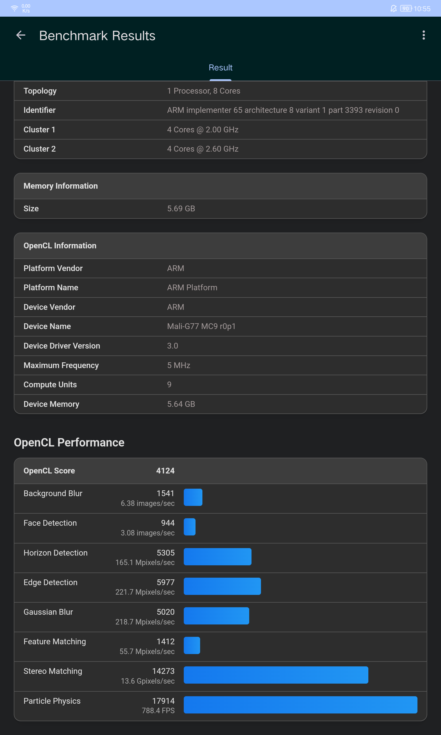Tap the Feature Matching score bar
The height and width of the screenshot is (735, 441).
[192, 646]
